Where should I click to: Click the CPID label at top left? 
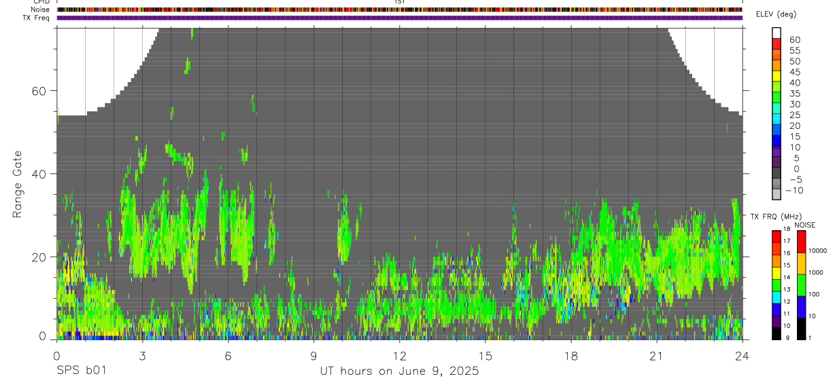(41, 2)
